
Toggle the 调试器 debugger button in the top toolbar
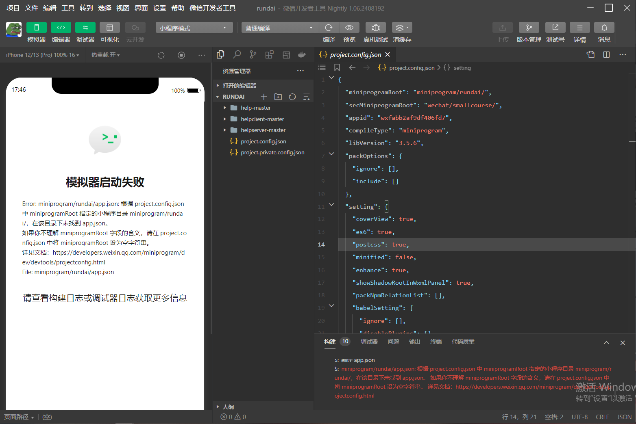point(85,28)
